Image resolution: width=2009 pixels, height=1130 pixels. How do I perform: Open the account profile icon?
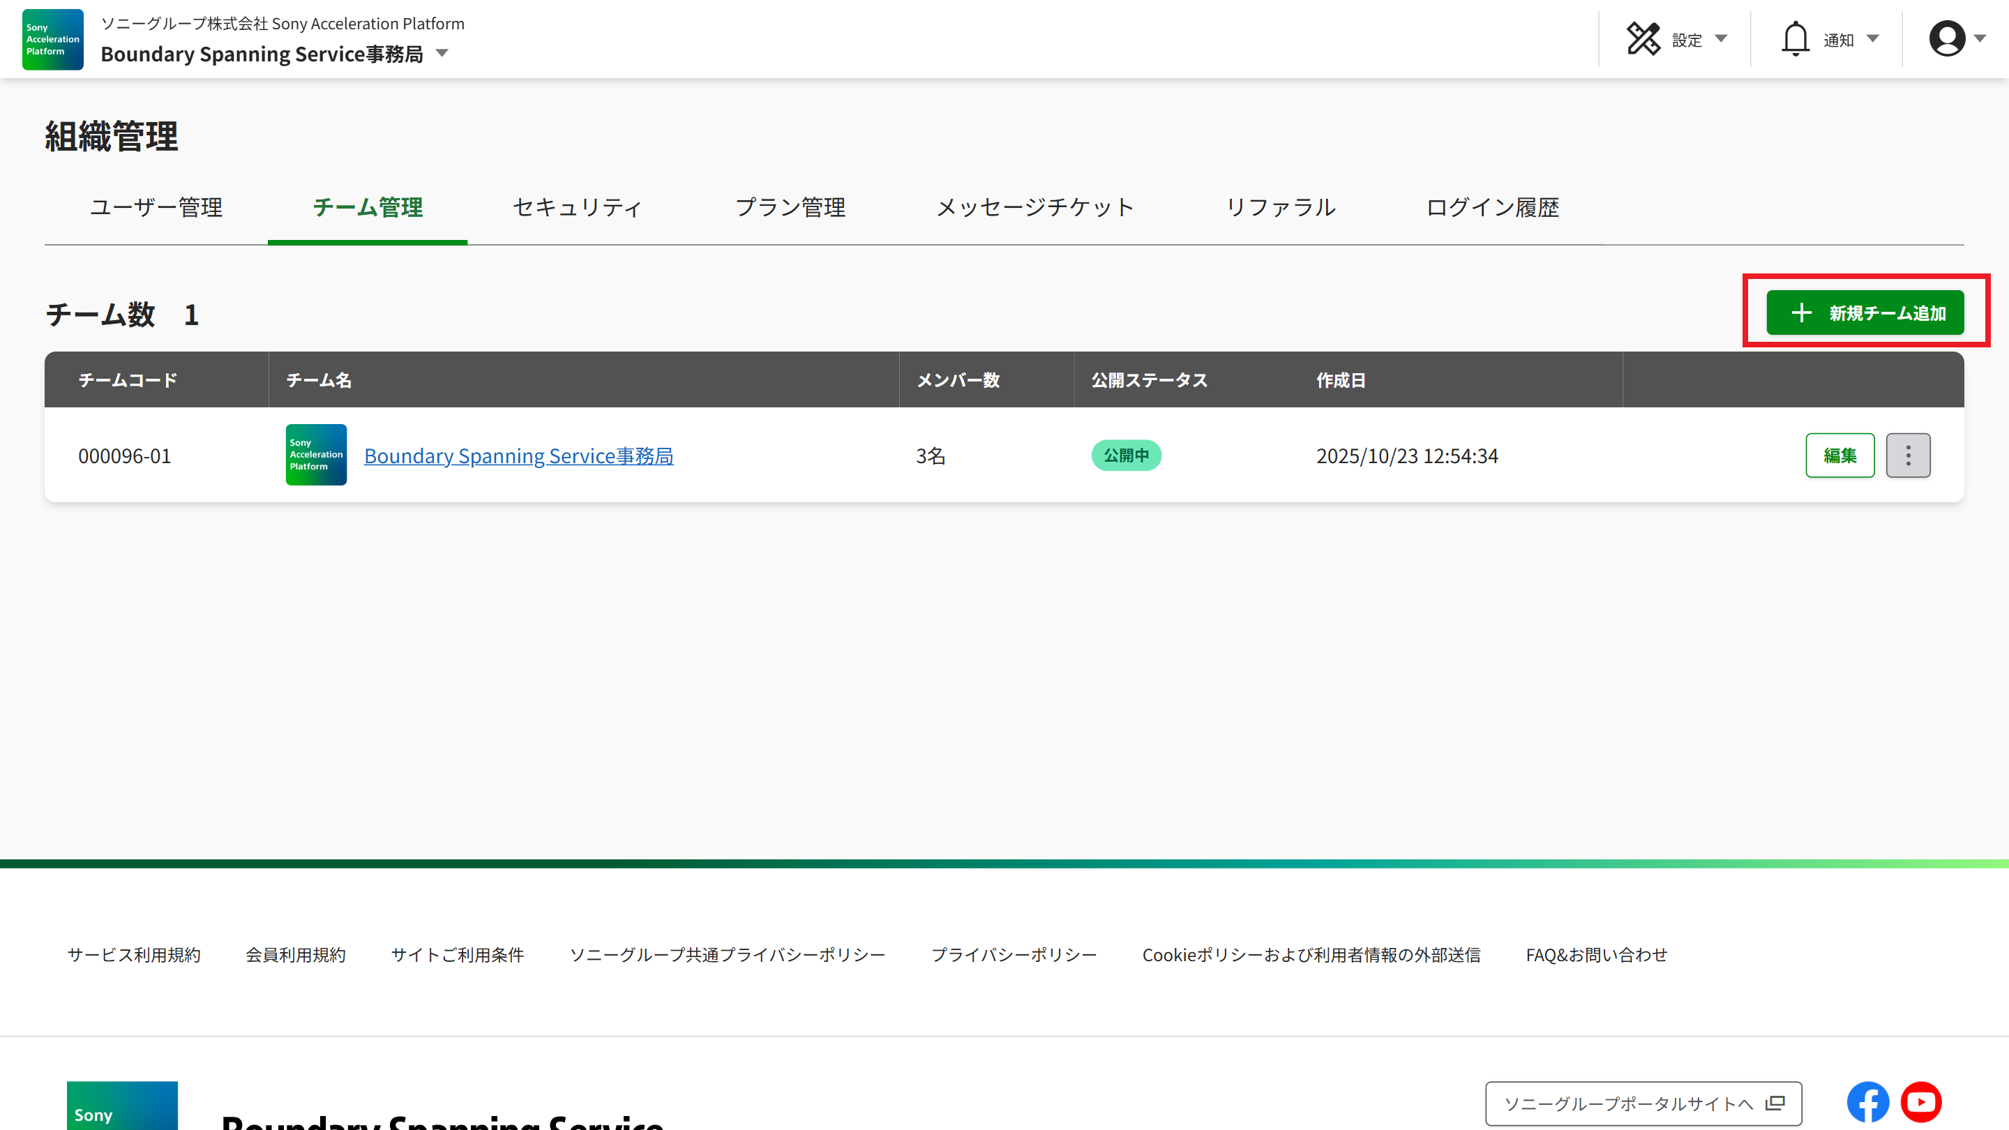pos(1947,38)
